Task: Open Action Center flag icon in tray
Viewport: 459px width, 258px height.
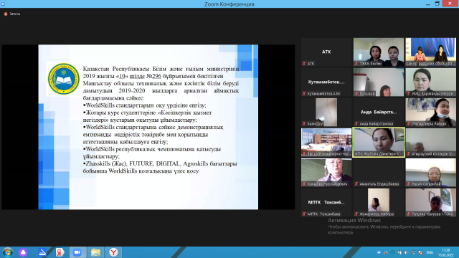Action: tap(420, 252)
